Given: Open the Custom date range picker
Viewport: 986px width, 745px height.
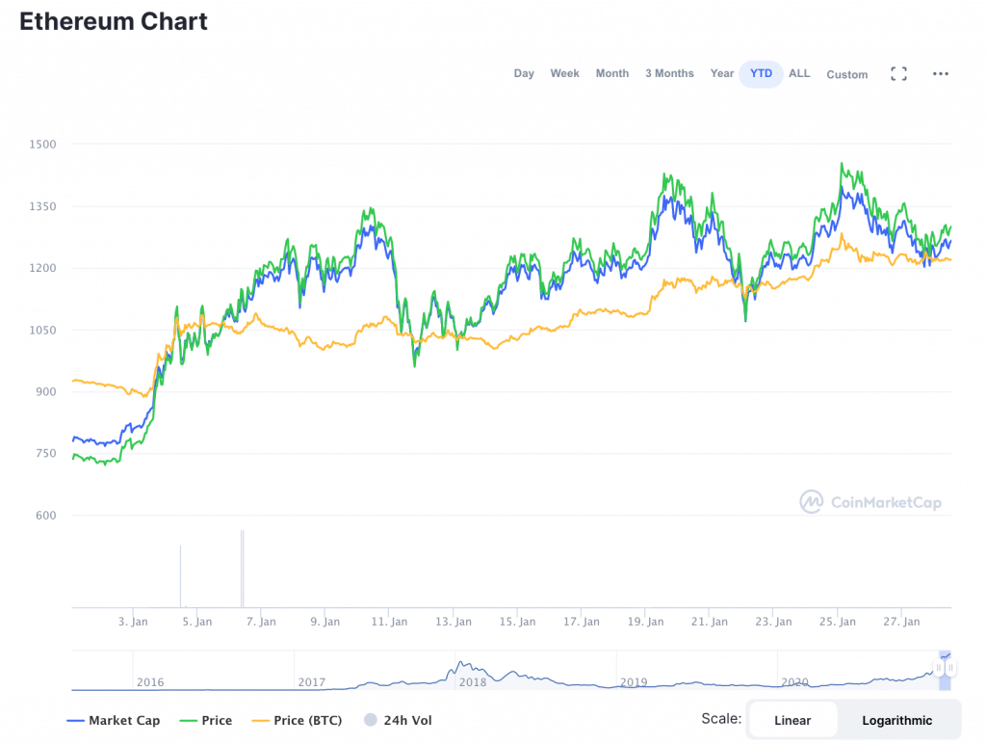Looking at the screenshot, I should coord(846,74).
